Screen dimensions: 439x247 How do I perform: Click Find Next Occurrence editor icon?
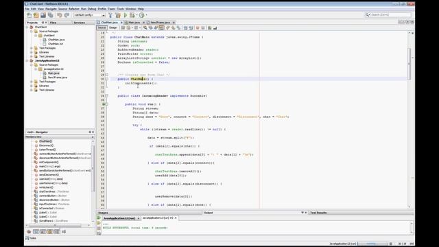(156, 27)
